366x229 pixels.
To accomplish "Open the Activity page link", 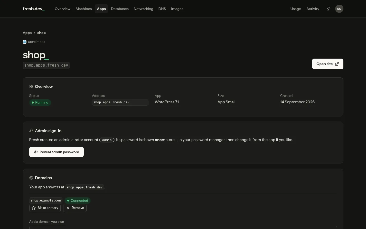I will click(x=313, y=9).
